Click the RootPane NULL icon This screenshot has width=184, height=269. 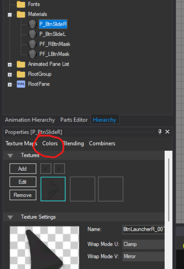click(x=21, y=84)
